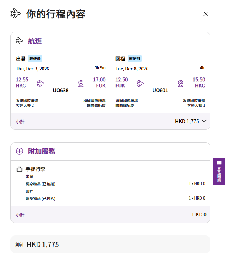Image resolution: width=225 pixels, height=260 pixels.
Task: Click arrival time 17:00 FUK
Action: click(x=99, y=82)
